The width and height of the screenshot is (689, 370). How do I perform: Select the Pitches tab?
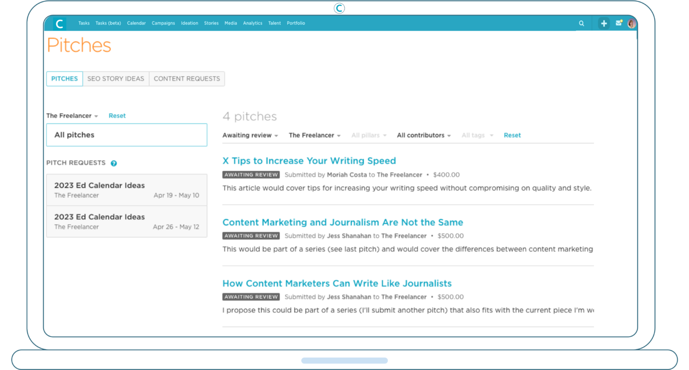(x=64, y=78)
